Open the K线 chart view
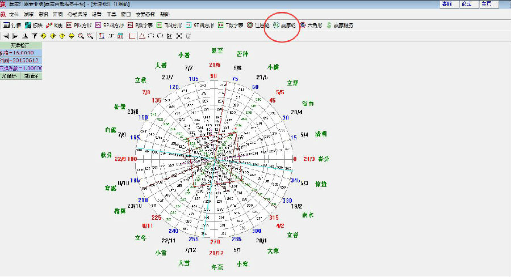The height and width of the screenshot is (277, 511). (x=55, y=25)
